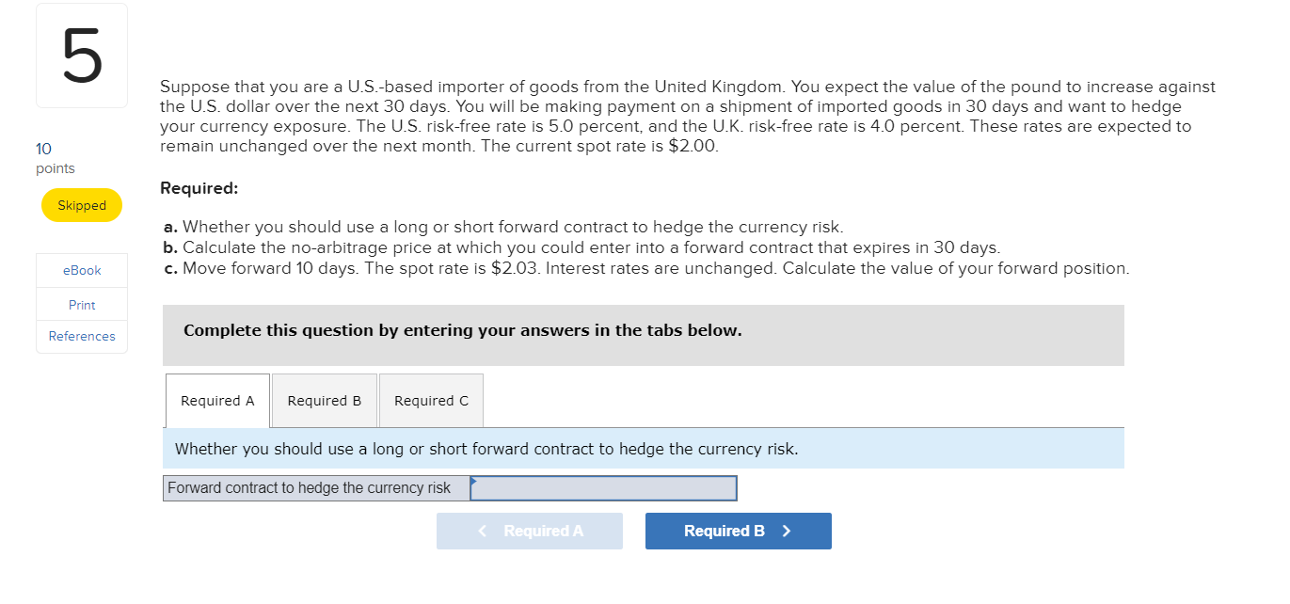View the References link
1290x604 pixels.
click(81, 336)
